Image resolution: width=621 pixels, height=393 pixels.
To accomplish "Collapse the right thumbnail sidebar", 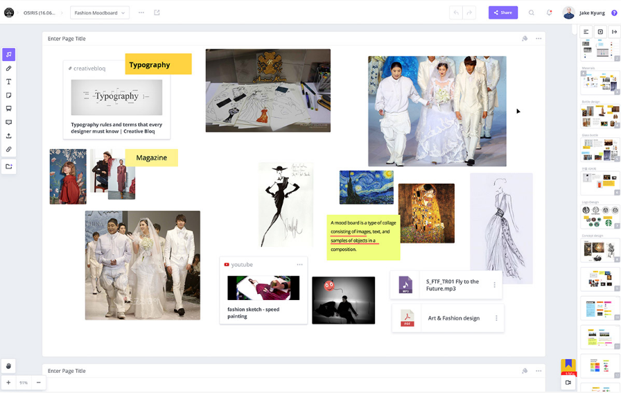I will click(x=615, y=32).
